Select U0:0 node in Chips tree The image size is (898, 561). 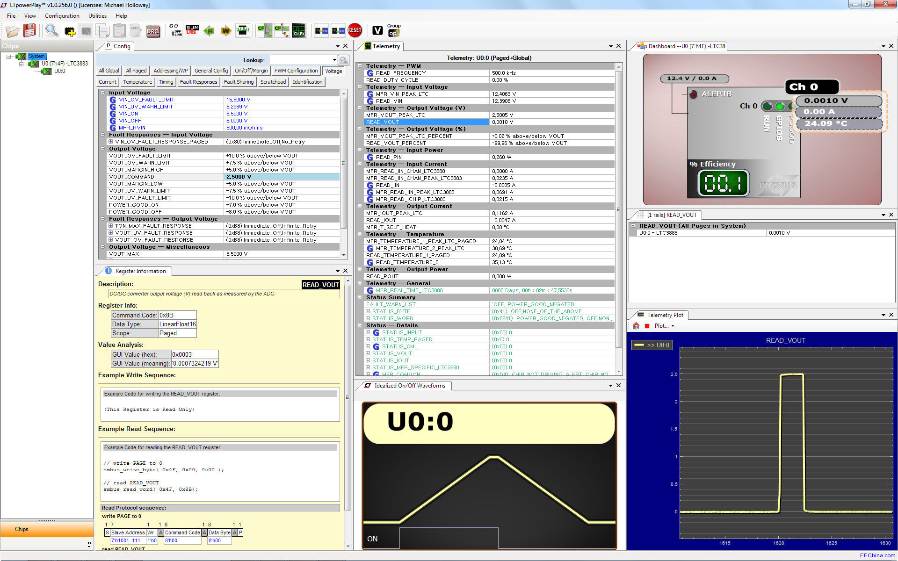coord(59,71)
